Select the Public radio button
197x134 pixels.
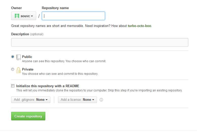tap(13, 57)
